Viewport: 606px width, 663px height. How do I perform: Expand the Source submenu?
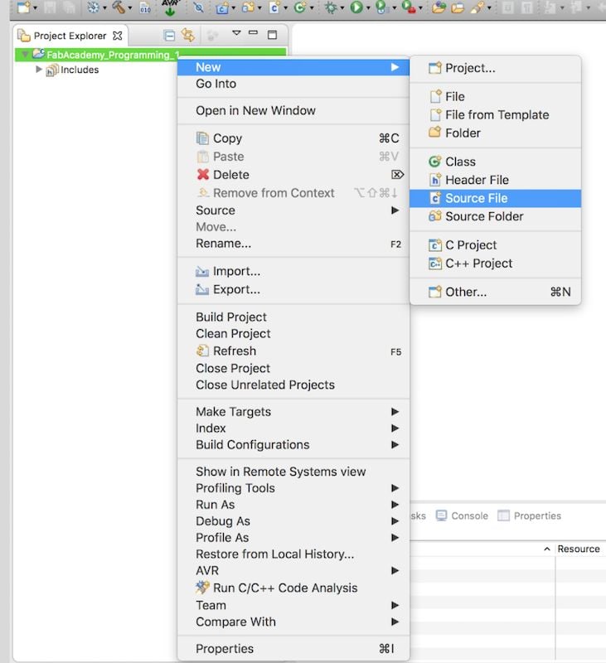(293, 211)
